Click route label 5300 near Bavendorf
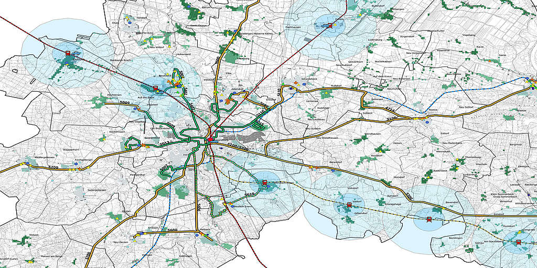This screenshot has width=537, height=268. 408,196
